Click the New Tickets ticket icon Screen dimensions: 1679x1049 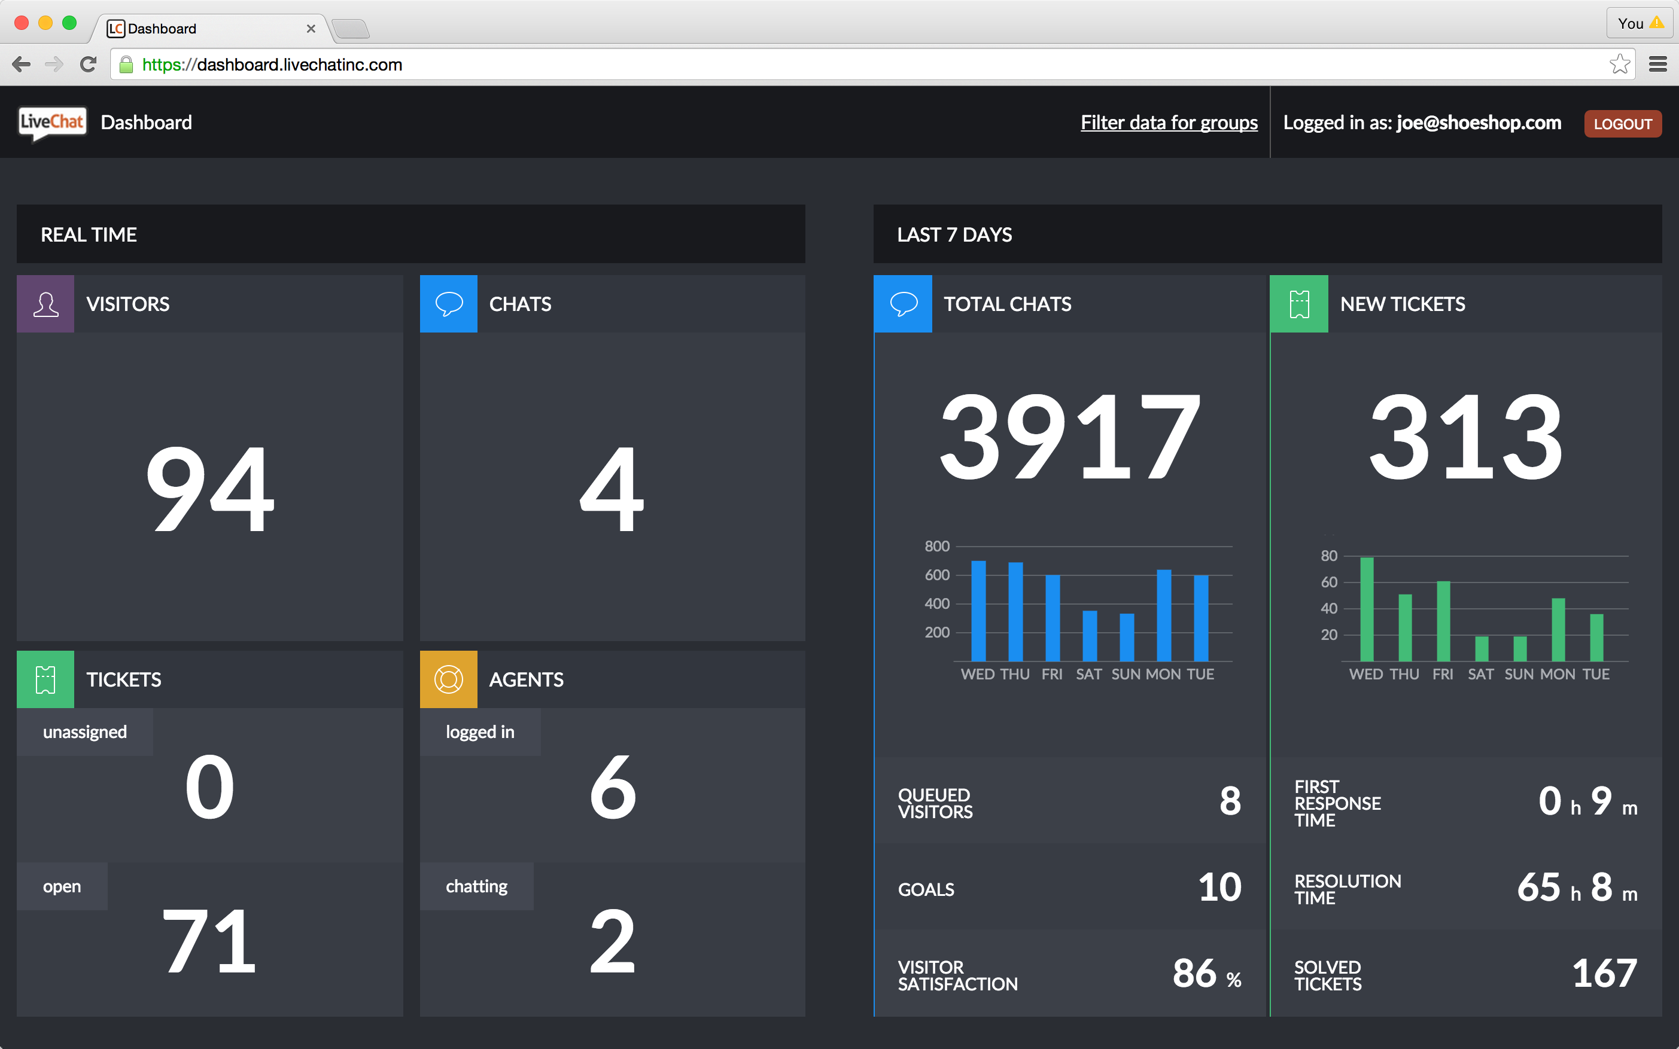click(1299, 303)
